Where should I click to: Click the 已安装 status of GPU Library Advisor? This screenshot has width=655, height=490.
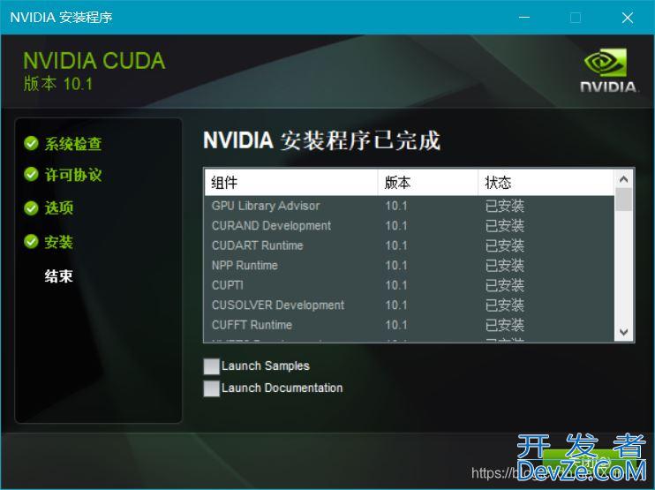coord(505,206)
